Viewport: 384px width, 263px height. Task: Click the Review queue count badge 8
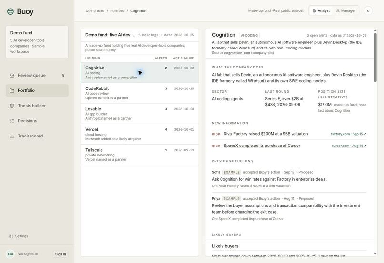[x=63, y=75]
